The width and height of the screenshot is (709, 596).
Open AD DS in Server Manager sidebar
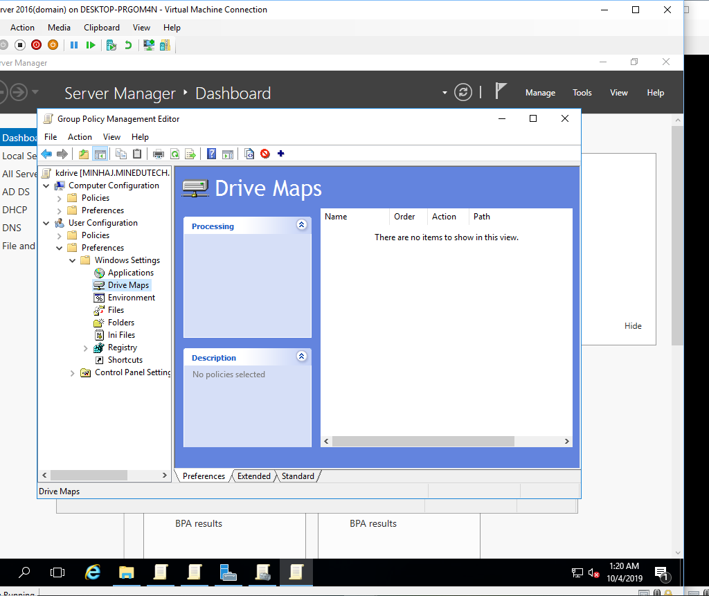click(x=16, y=192)
